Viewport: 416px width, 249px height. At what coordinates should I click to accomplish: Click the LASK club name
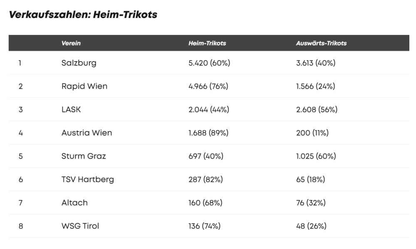pos(71,110)
